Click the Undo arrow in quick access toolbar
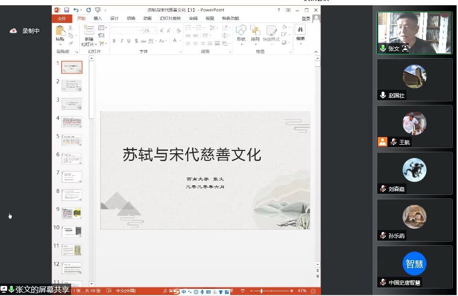 pos(76,10)
